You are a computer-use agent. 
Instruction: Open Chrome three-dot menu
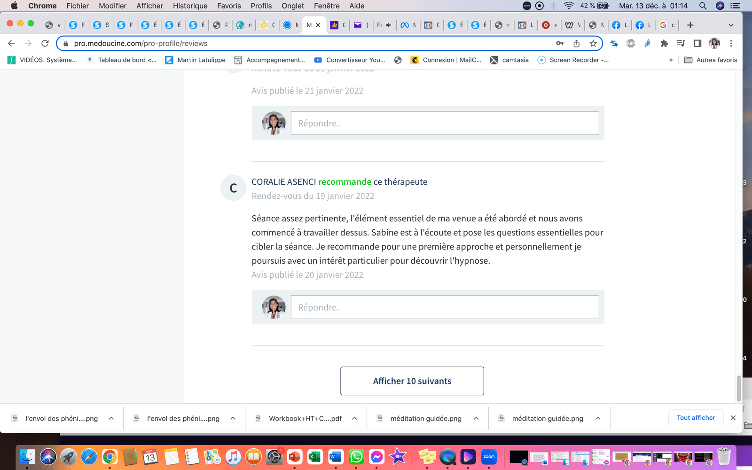pyautogui.click(x=731, y=43)
